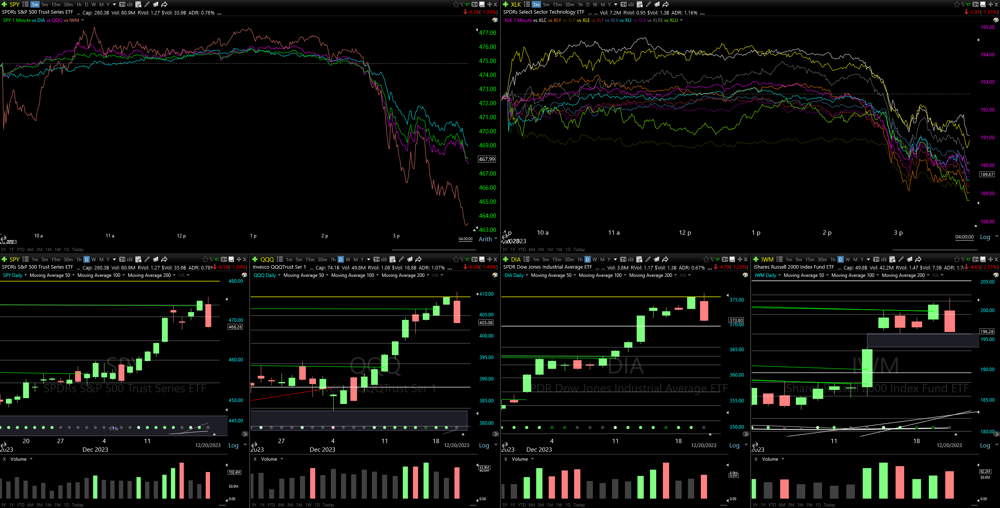This screenshot has height=508, width=1000.
Task: Click the share arrow in XLK chart toolbar
Action: pyautogui.click(x=665, y=4)
